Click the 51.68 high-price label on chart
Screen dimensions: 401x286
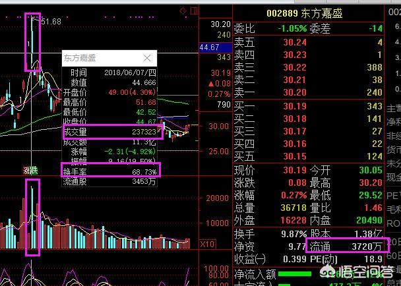click(x=51, y=22)
